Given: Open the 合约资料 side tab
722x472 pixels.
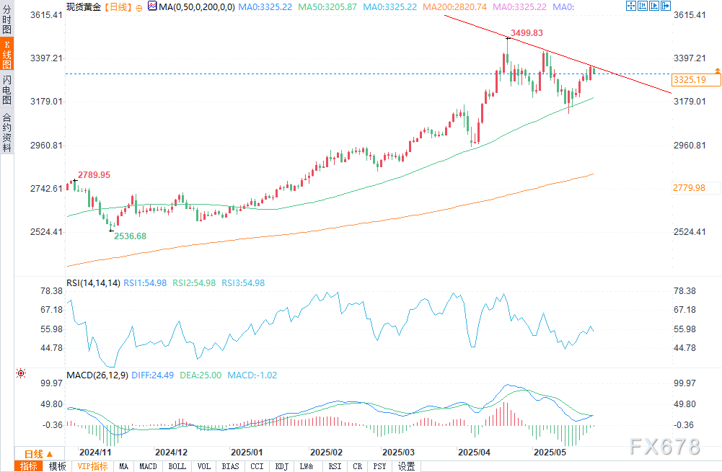Looking at the screenshot, I should [x=6, y=132].
